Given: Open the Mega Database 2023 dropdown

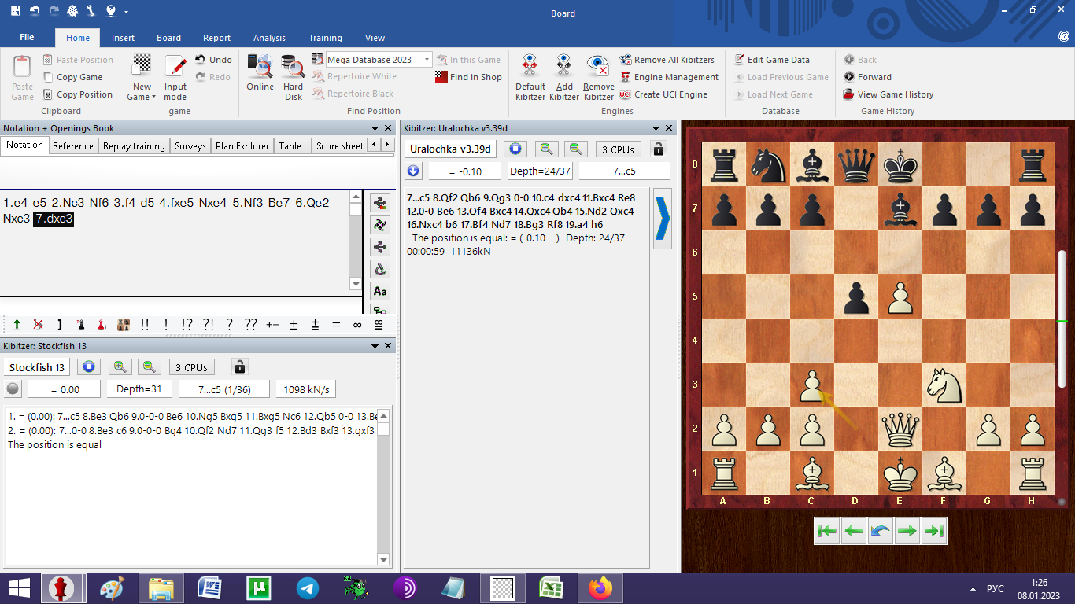Looking at the screenshot, I should [x=427, y=60].
